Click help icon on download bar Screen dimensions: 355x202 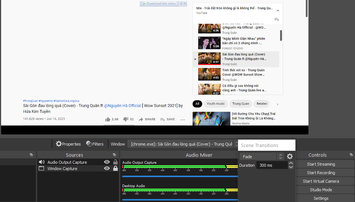coord(181,3)
